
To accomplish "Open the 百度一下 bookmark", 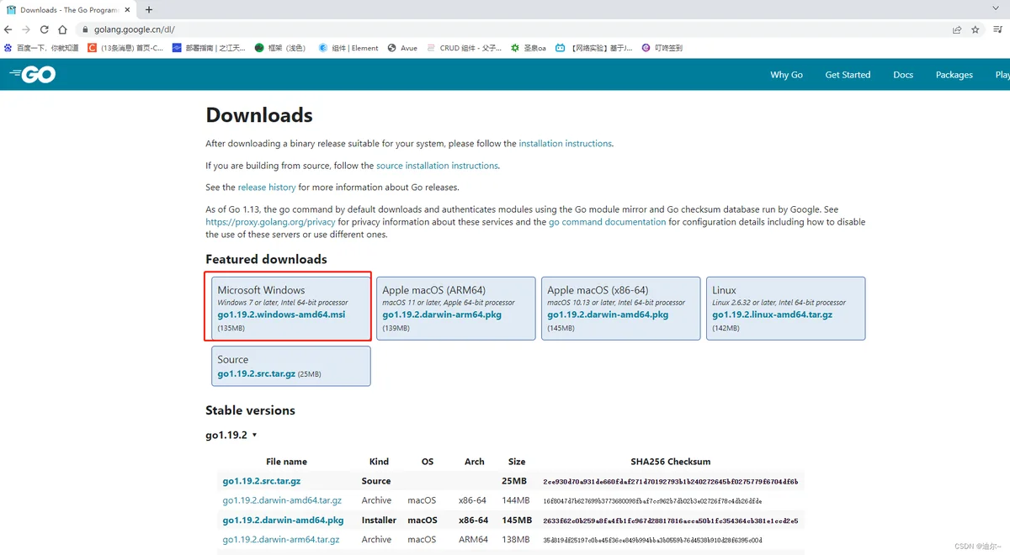I will (41, 48).
